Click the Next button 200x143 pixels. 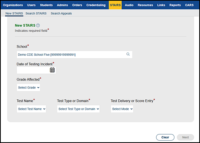[185, 137]
